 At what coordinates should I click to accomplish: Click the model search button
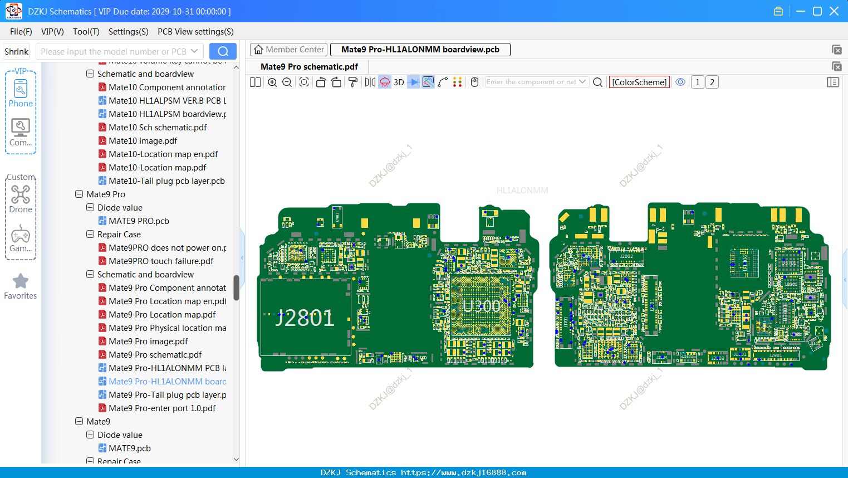pyautogui.click(x=223, y=51)
